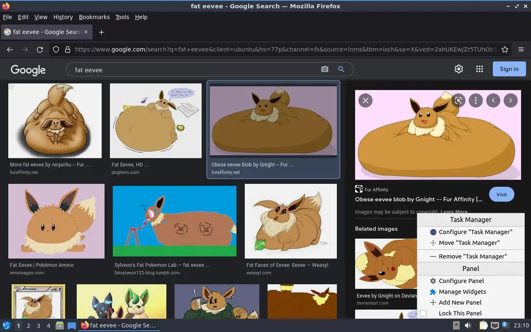Click the fat eevee search input field

pyautogui.click(x=195, y=70)
